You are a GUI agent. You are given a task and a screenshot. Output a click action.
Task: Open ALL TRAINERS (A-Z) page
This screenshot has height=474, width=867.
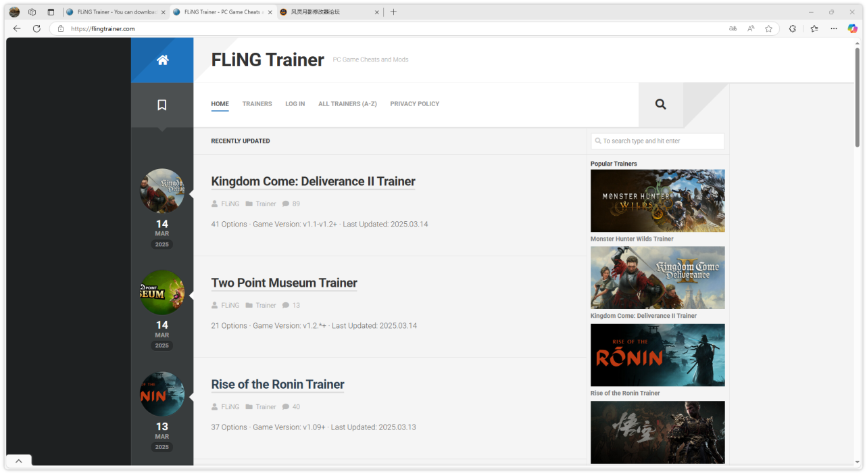[x=347, y=104]
